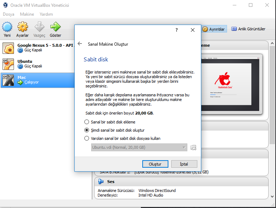Image resolution: width=276 pixels, height=208 pixels.
Task: Select the Mac VM icon in list
Action: click(x=8, y=80)
